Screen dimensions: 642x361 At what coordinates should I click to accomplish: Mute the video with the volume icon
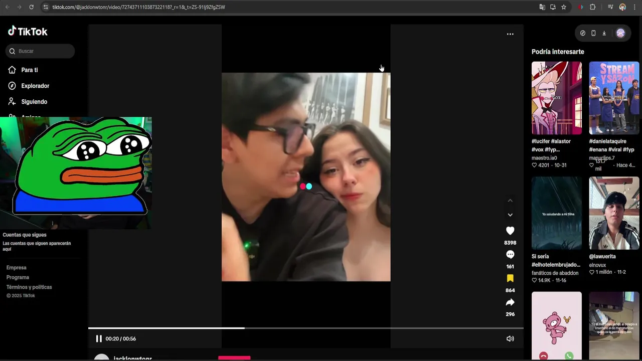[x=510, y=339]
